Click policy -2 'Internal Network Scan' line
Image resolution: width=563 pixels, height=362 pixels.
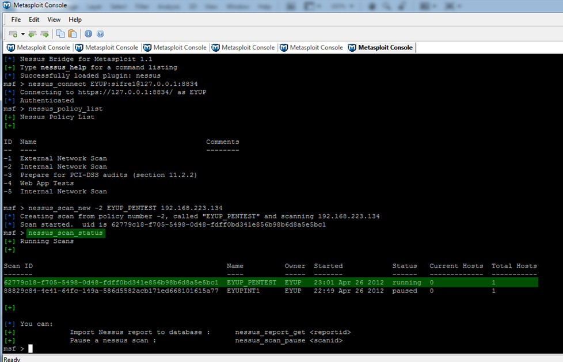click(x=55, y=167)
